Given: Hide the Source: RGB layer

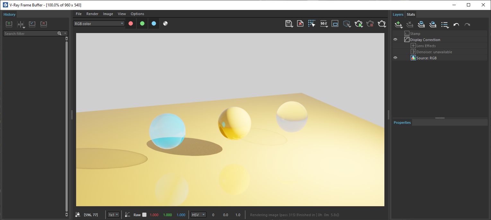Looking at the screenshot, I should [x=395, y=58].
